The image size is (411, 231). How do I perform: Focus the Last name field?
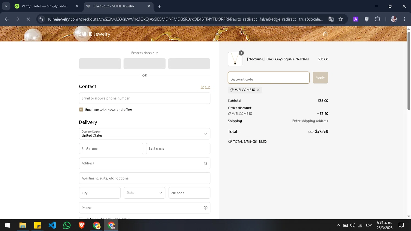[x=178, y=149]
